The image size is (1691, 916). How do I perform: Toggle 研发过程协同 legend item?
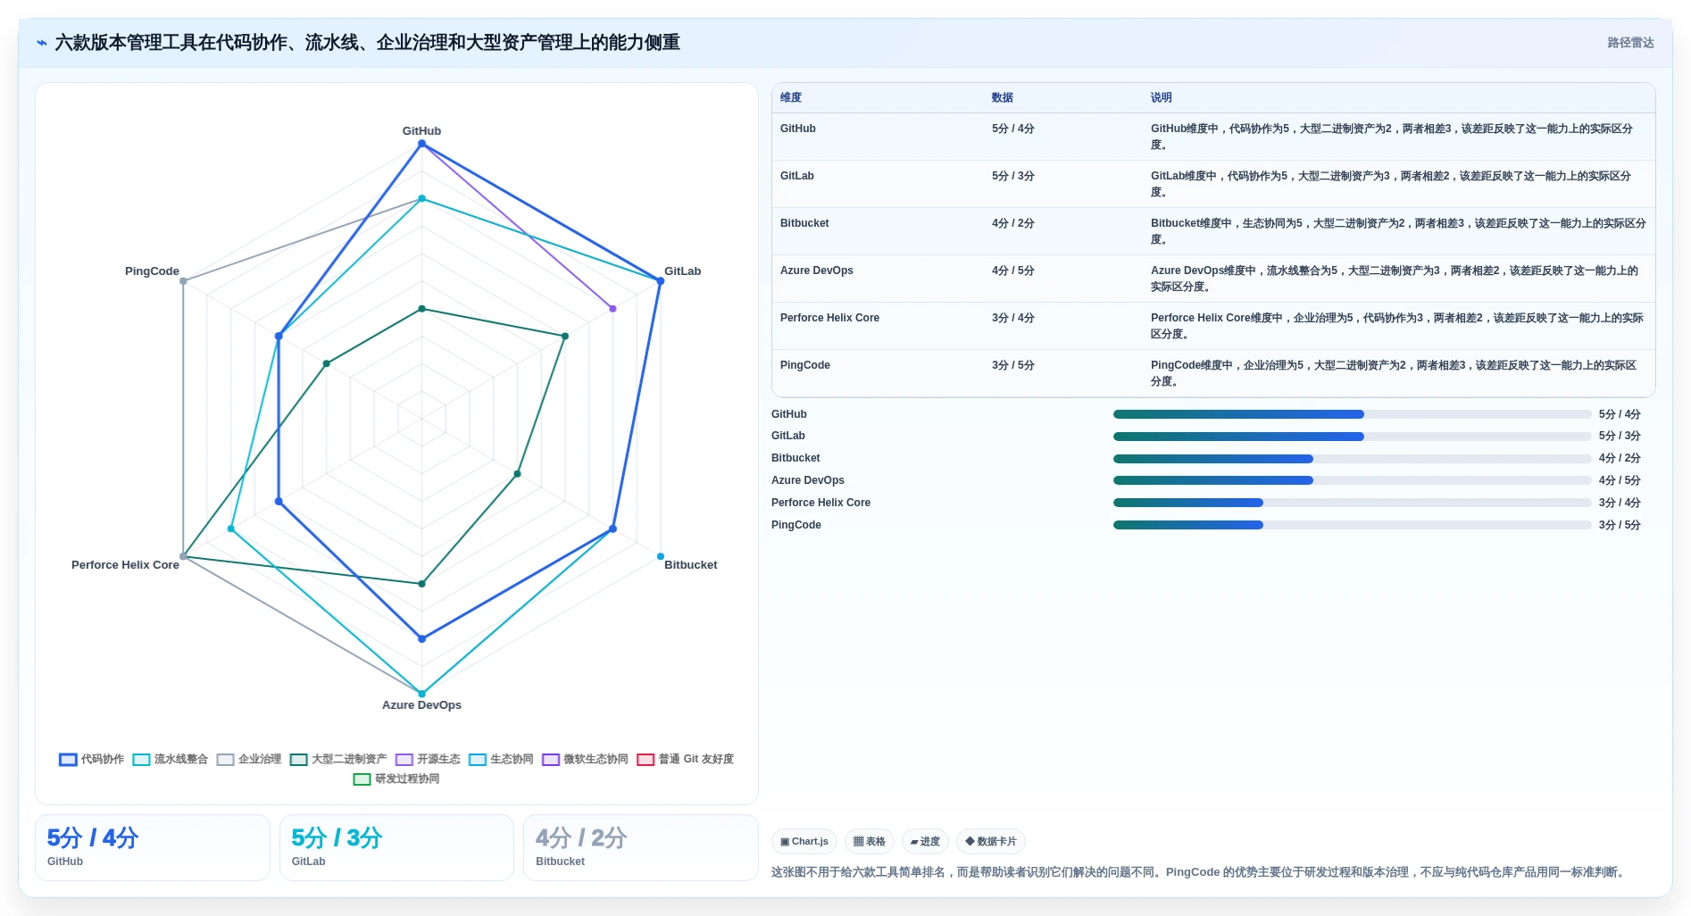(x=396, y=779)
